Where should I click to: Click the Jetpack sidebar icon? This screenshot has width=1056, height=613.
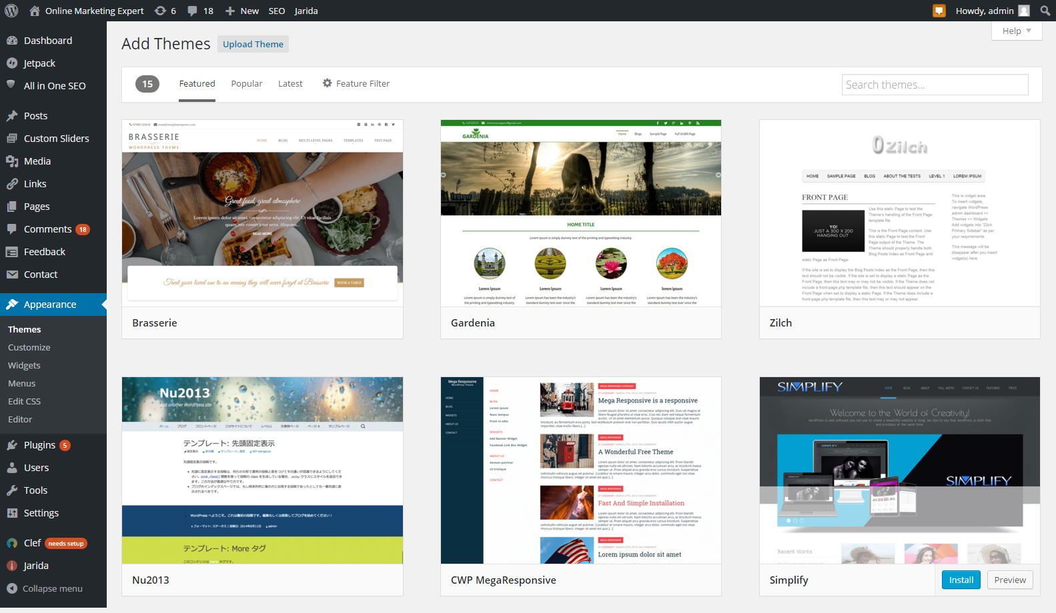[12, 63]
